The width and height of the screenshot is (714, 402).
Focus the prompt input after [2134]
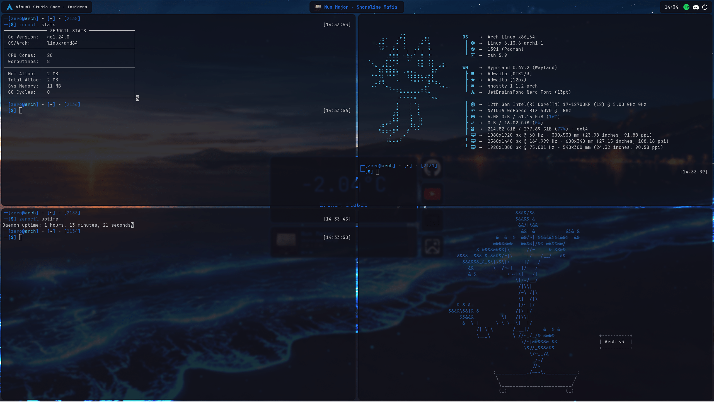pos(21,237)
